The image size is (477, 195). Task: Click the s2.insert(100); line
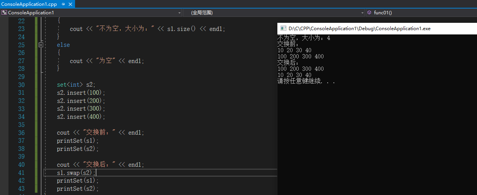(81, 93)
